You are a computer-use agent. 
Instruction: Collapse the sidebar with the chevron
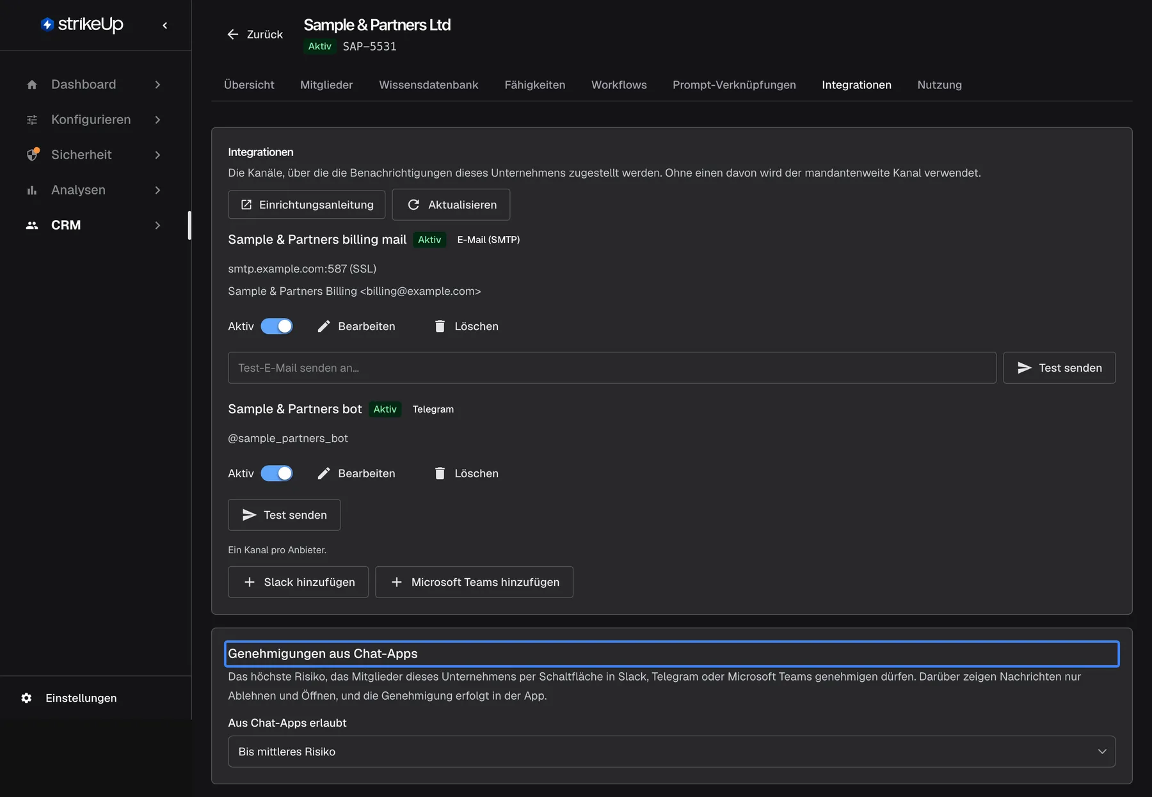pos(165,26)
